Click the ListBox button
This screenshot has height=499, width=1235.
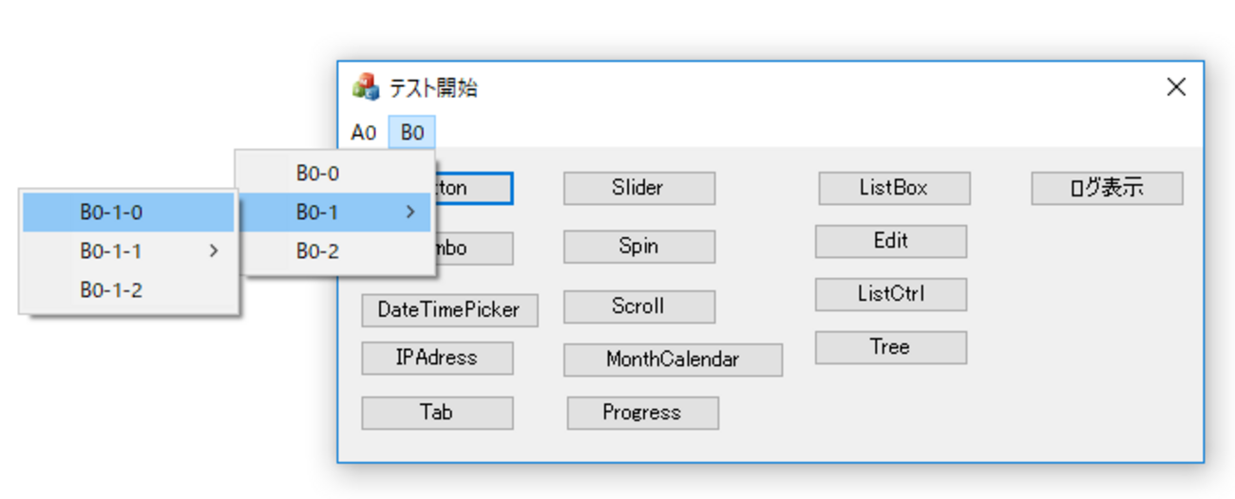pyautogui.click(x=894, y=188)
